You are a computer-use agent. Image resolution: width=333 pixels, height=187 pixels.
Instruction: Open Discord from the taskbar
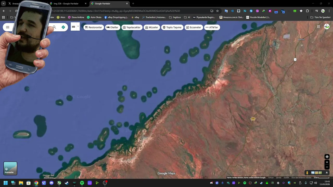(x=52, y=183)
